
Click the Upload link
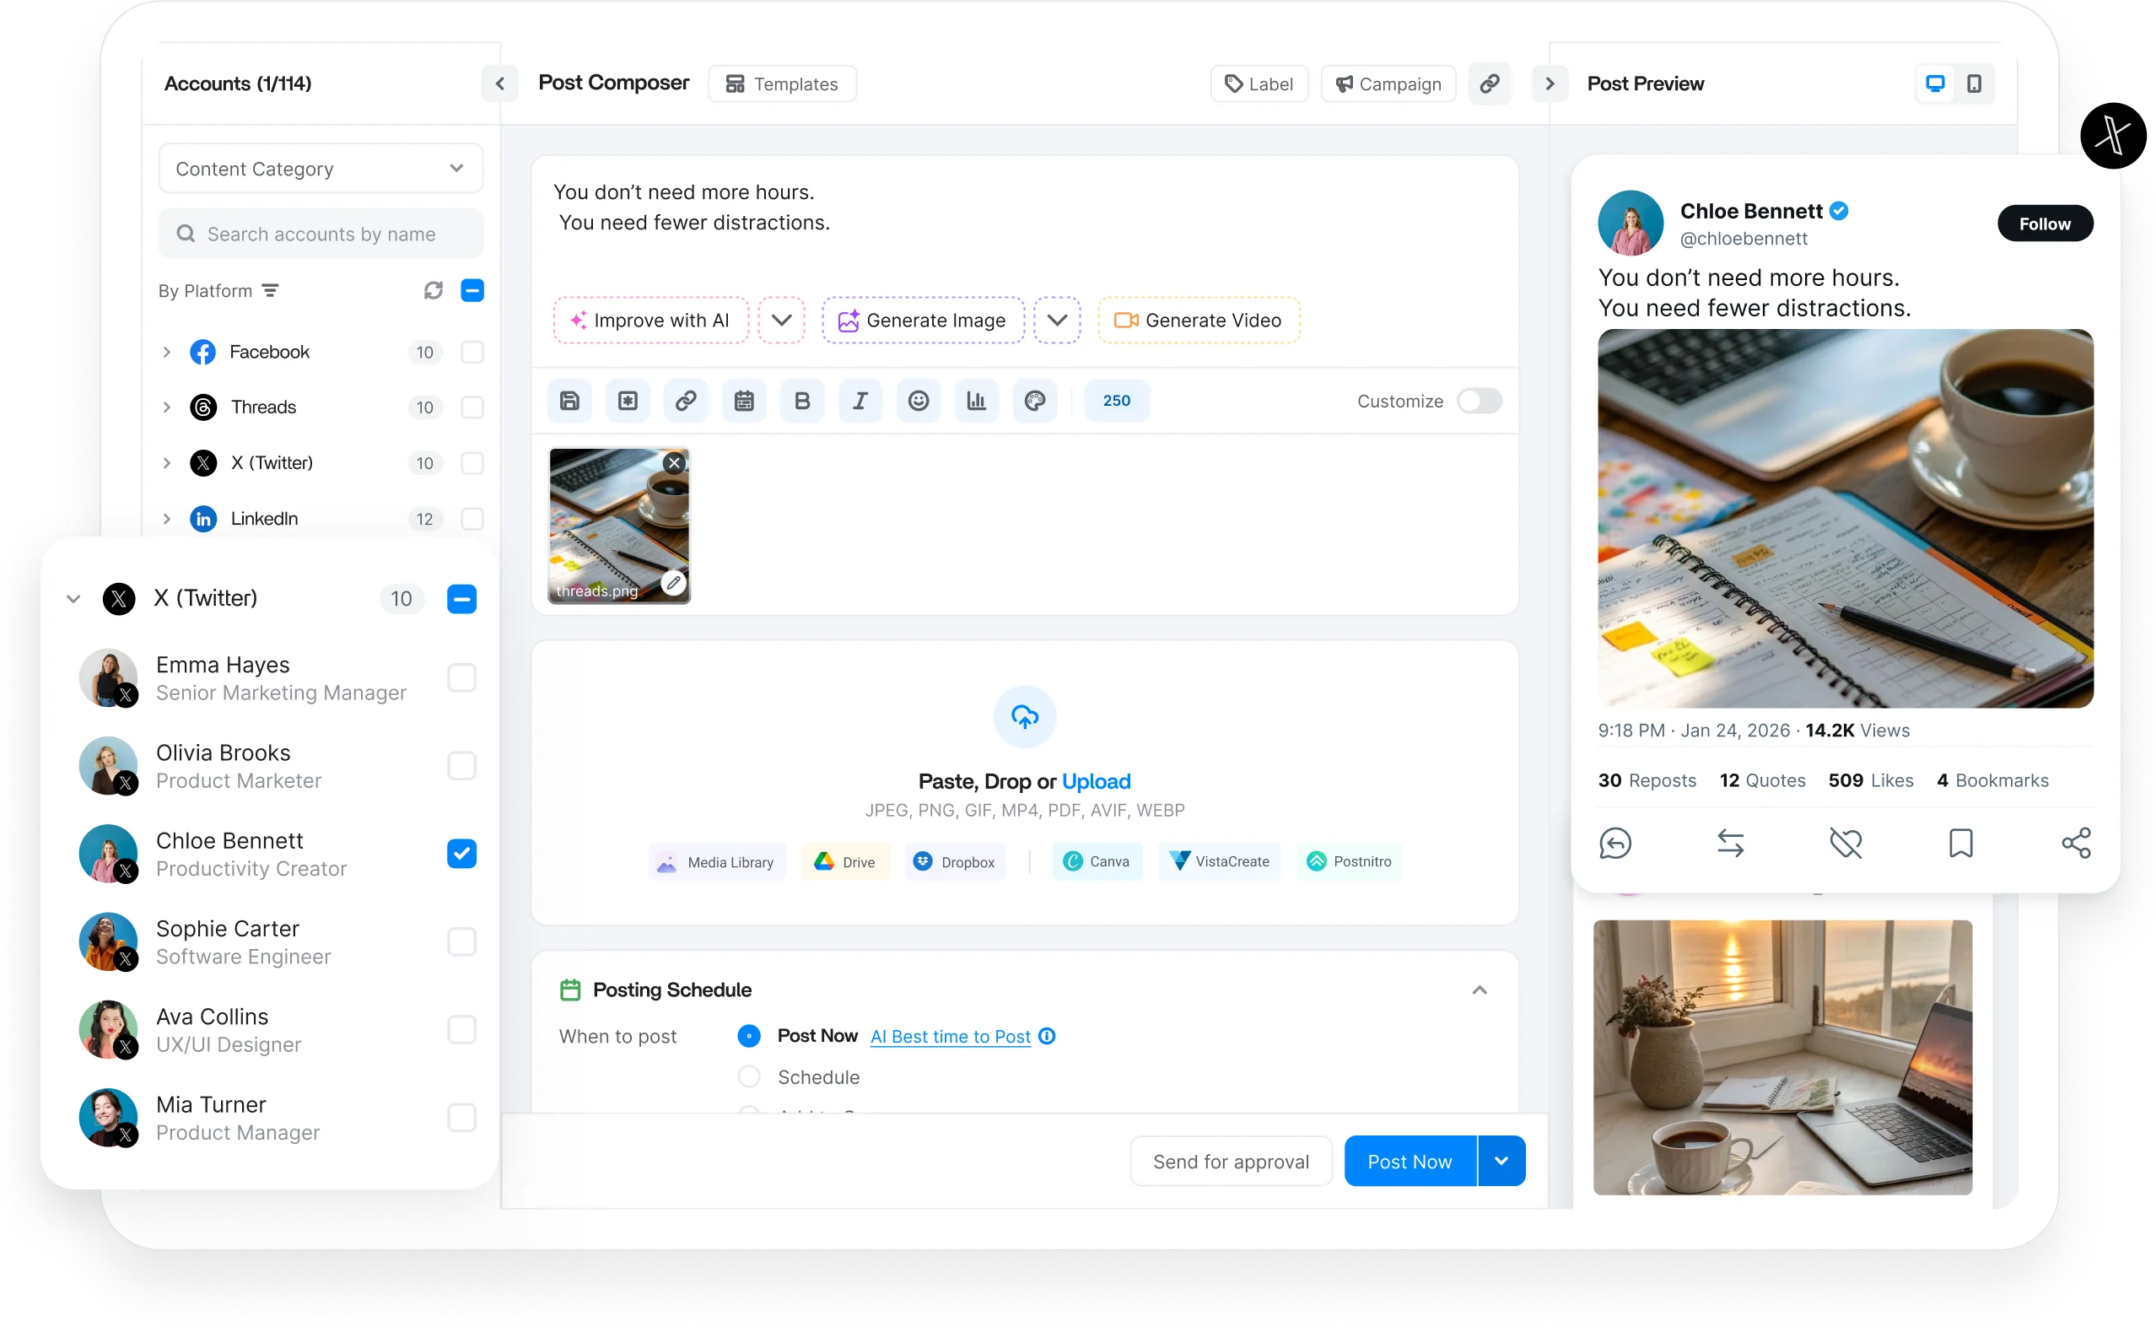(1096, 782)
